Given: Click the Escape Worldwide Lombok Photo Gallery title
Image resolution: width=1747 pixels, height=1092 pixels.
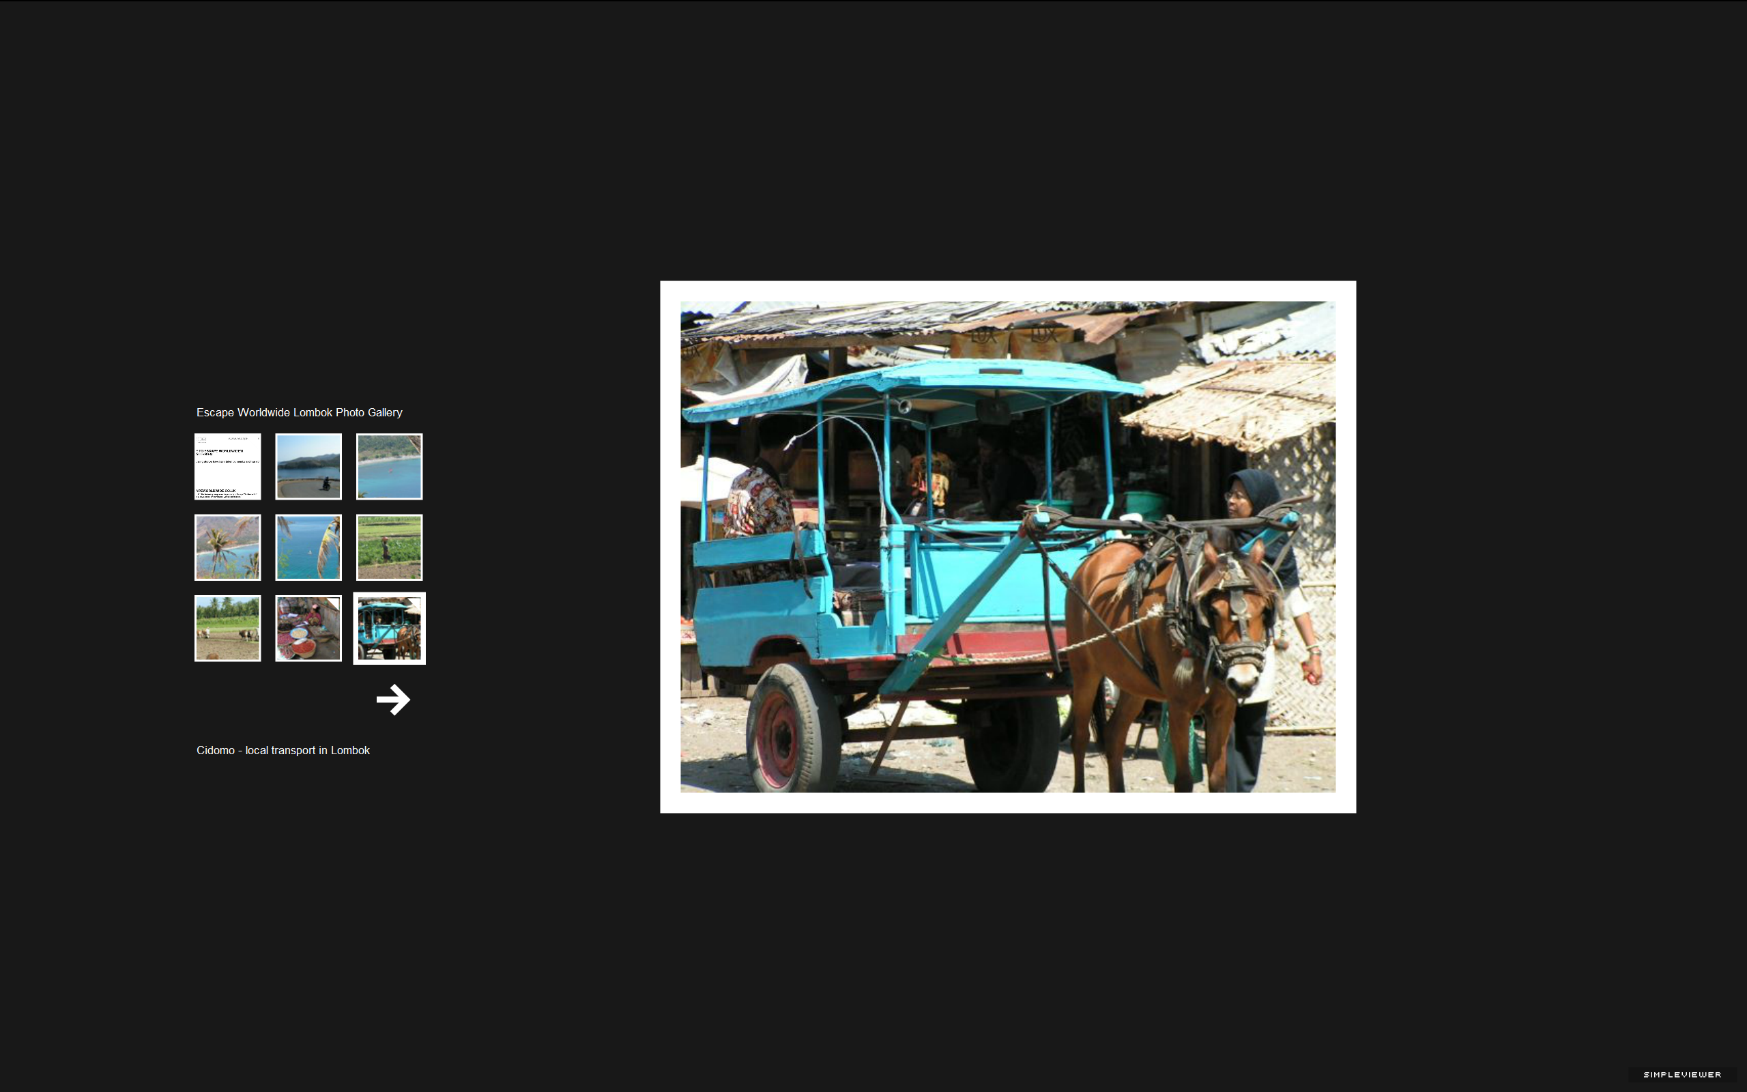Looking at the screenshot, I should pyautogui.click(x=299, y=412).
